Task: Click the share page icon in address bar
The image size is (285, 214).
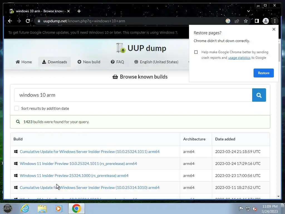Action: pos(237,21)
